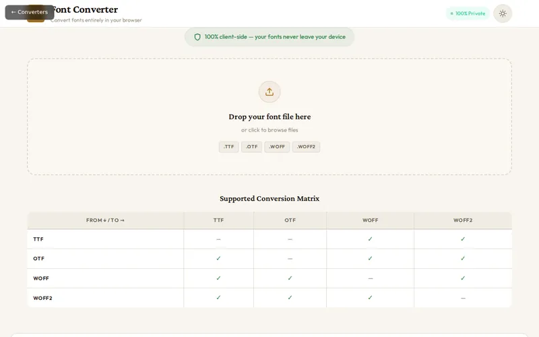Click the upload arrow icon

point(269,92)
